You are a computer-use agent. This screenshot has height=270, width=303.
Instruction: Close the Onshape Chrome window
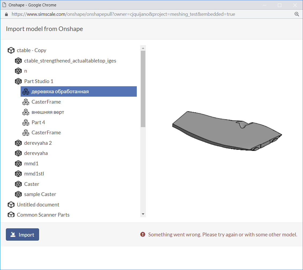click(x=295, y=5)
